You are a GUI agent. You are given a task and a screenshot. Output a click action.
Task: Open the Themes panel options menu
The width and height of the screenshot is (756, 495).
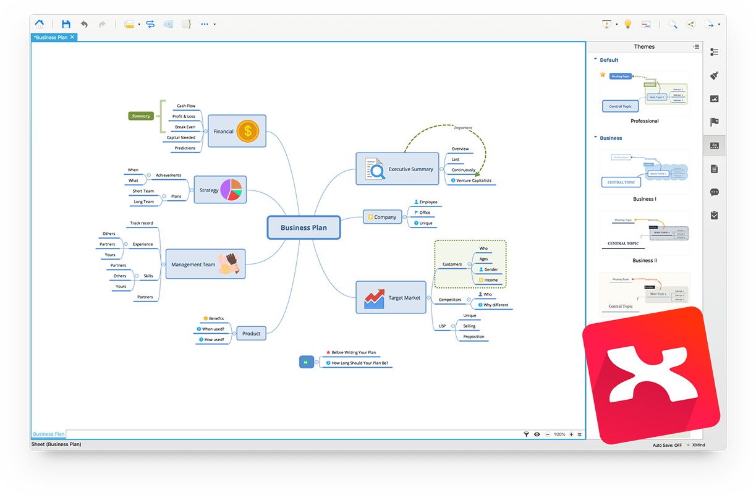[x=696, y=47]
